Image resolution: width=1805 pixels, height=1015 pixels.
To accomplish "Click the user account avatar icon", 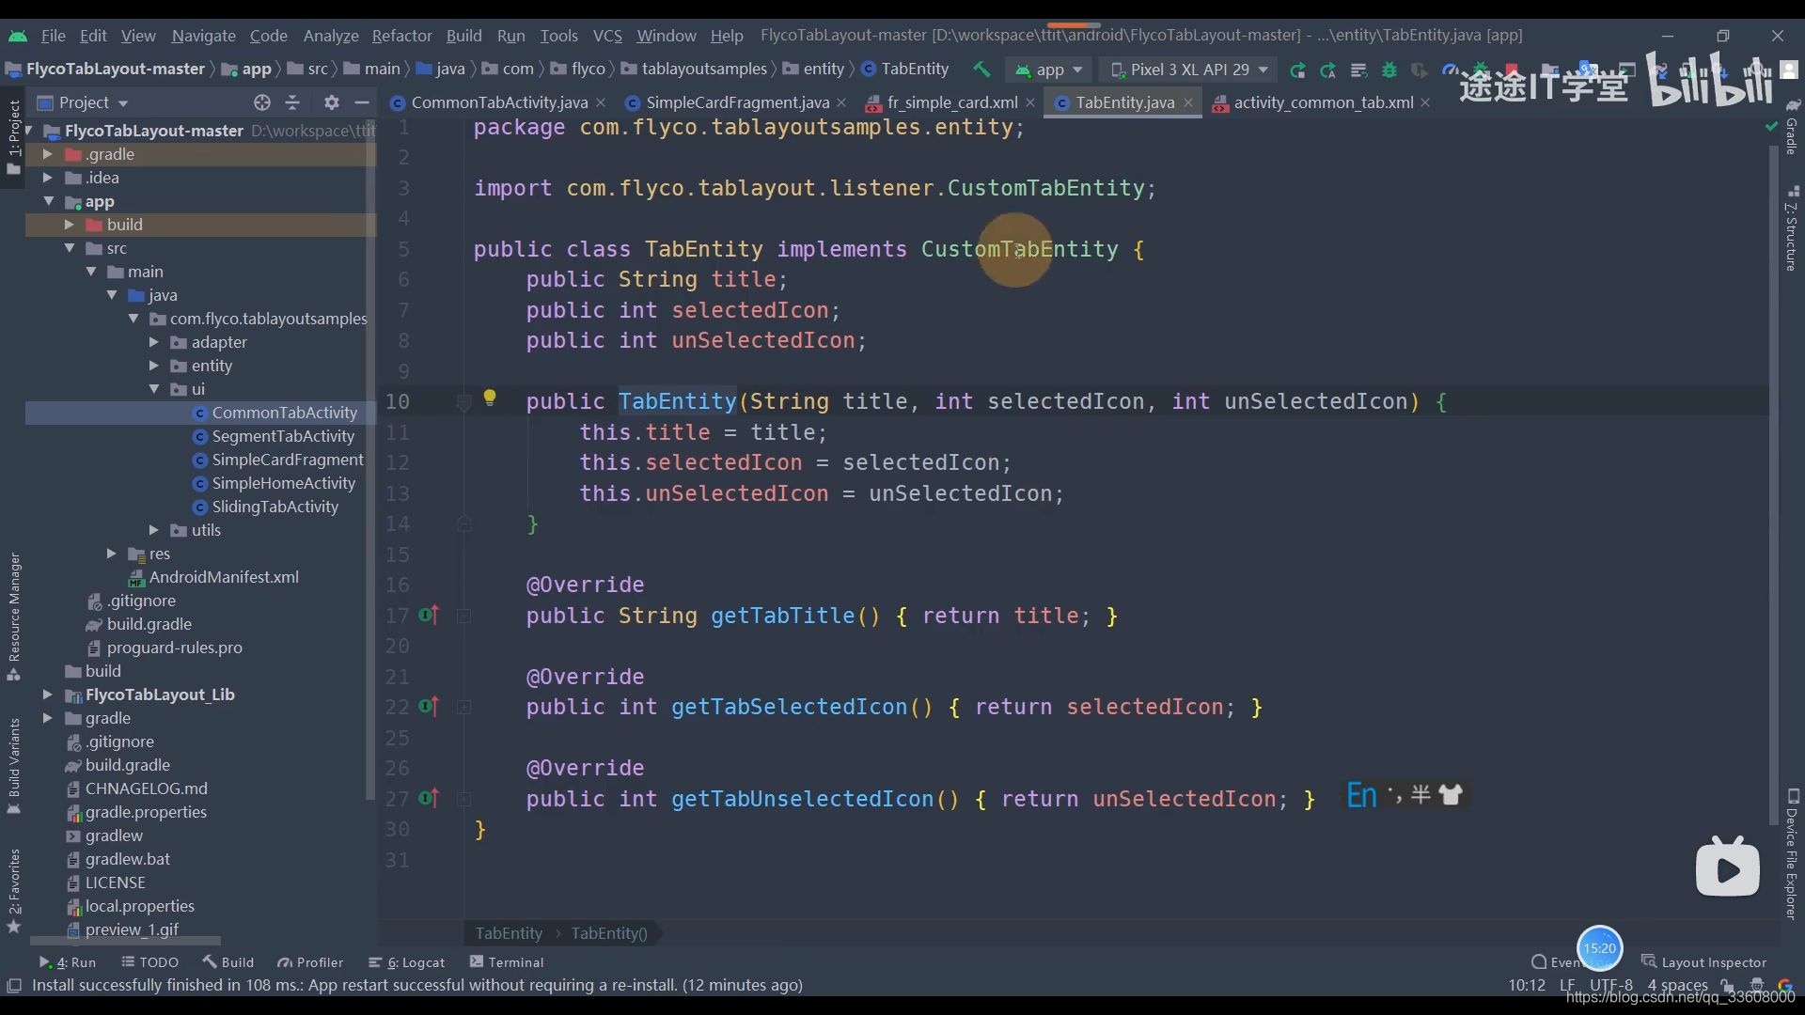I will [x=1790, y=70].
